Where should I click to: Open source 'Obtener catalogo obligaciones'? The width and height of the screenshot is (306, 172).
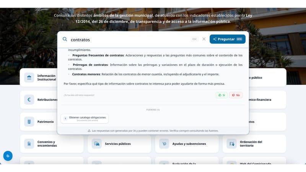[x=85, y=118]
